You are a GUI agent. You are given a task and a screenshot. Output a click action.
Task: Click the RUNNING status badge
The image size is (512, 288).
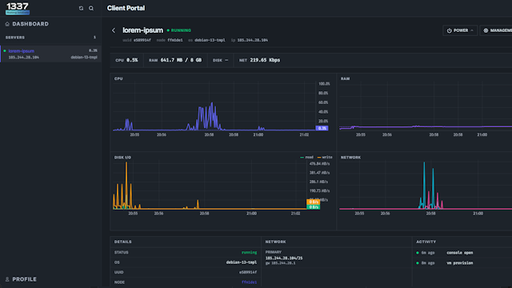[x=179, y=30]
